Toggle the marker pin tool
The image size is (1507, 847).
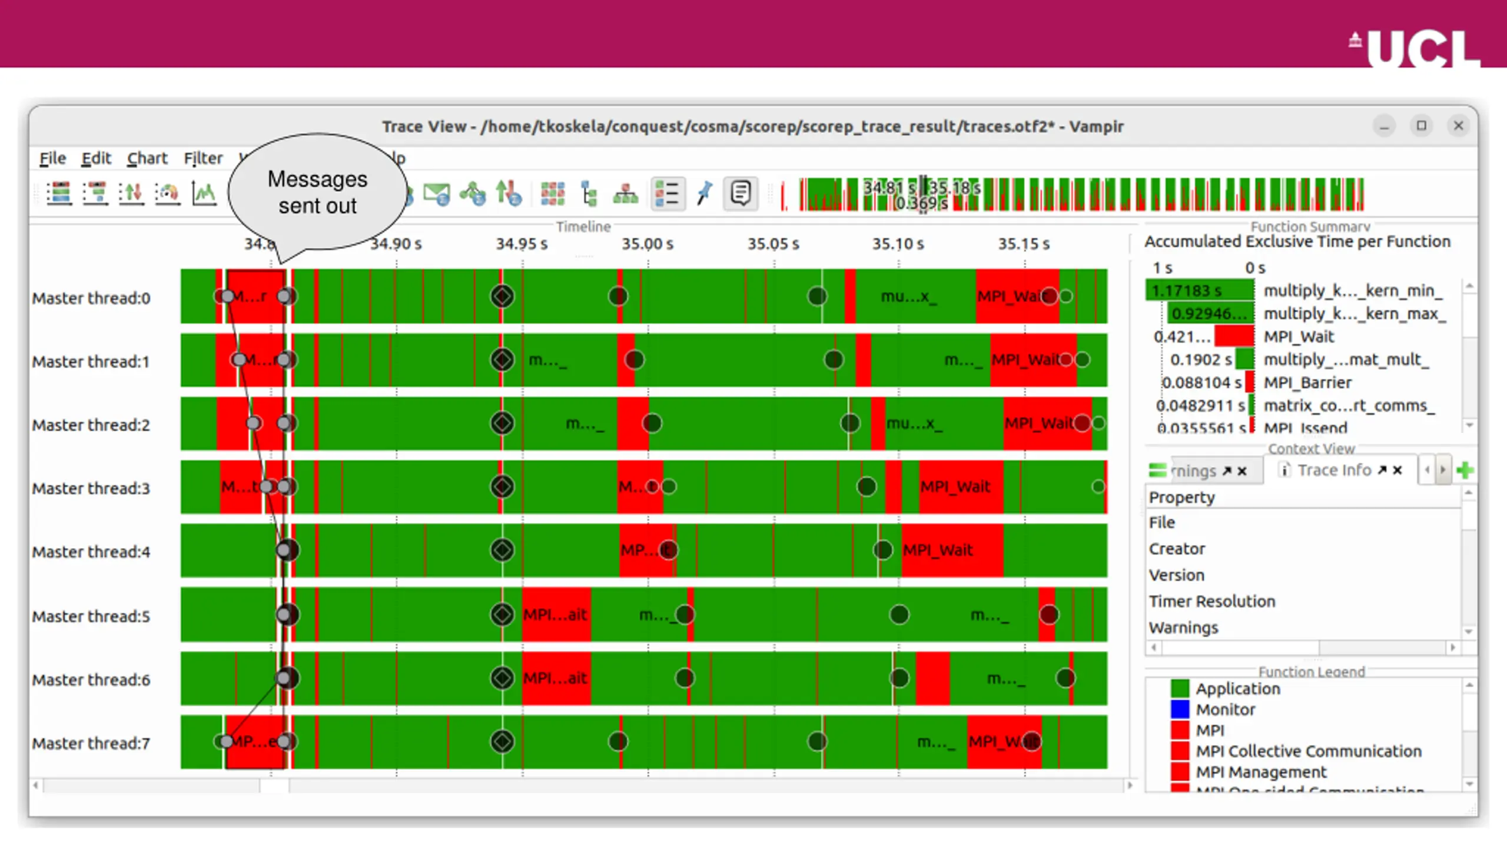tap(704, 194)
